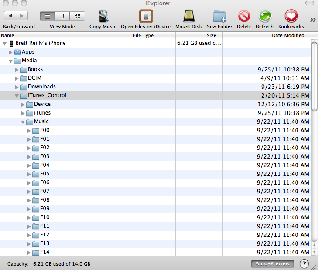Image resolution: width=318 pixels, height=270 pixels.
Task: Click the Copy Music toolbar icon
Action: click(104, 16)
